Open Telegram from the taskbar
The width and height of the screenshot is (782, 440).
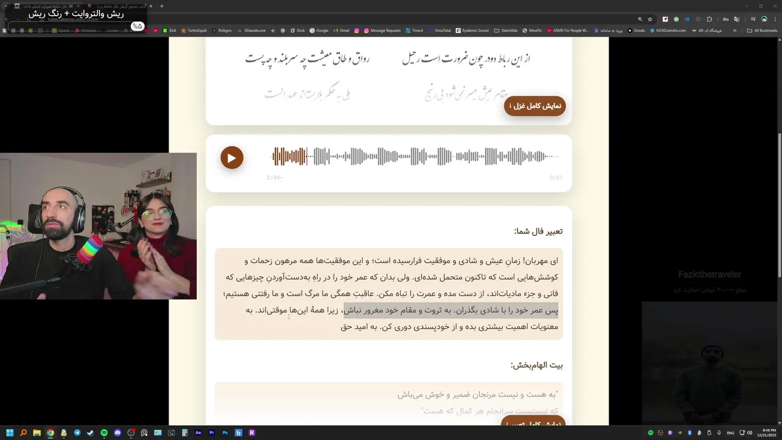tap(77, 433)
